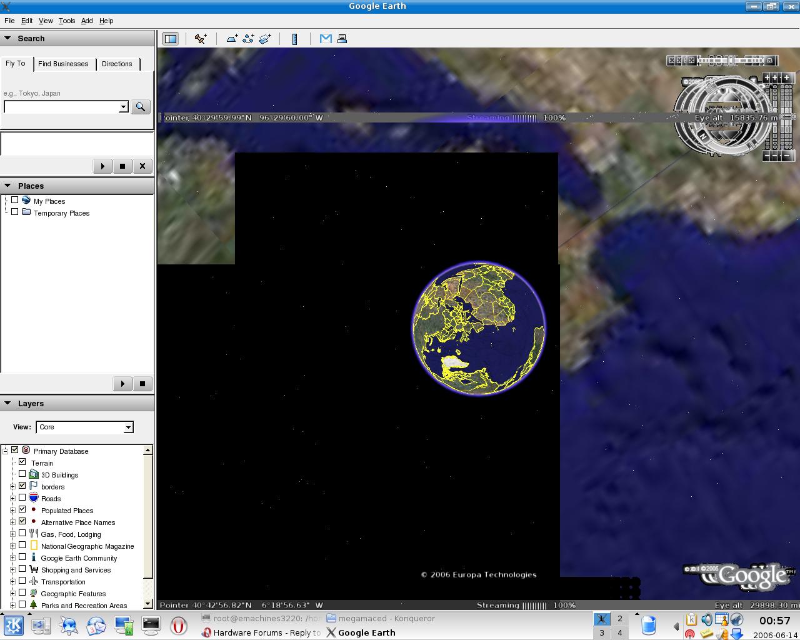Open the Edit menu
Image resolution: width=800 pixels, height=640 pixels.
click(27, 21)
